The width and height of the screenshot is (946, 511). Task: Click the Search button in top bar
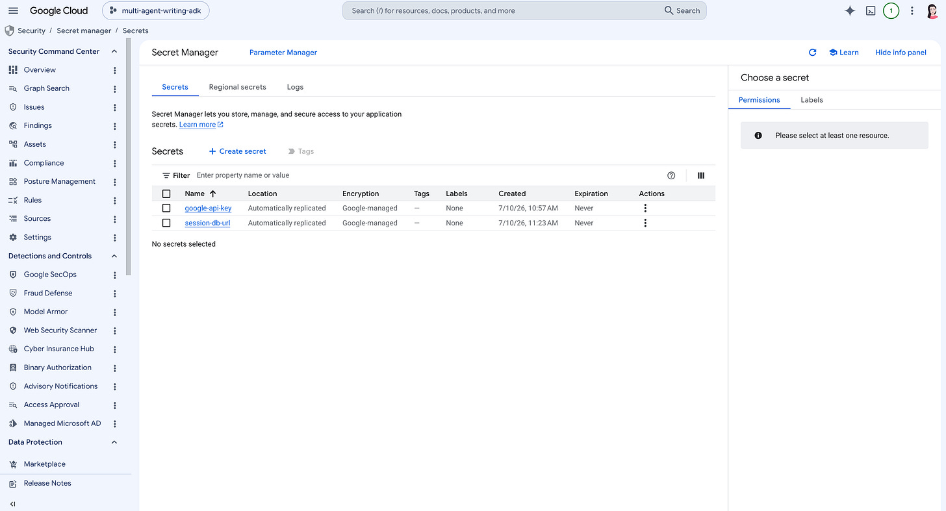click(682, 10)
